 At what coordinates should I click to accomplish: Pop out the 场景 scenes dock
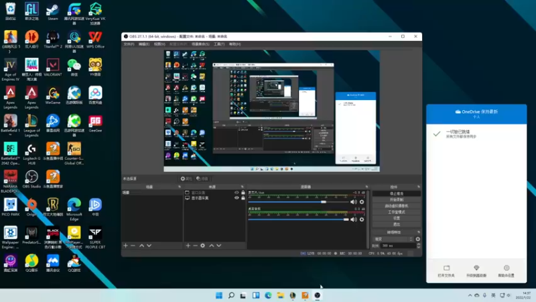click(180, 187)
